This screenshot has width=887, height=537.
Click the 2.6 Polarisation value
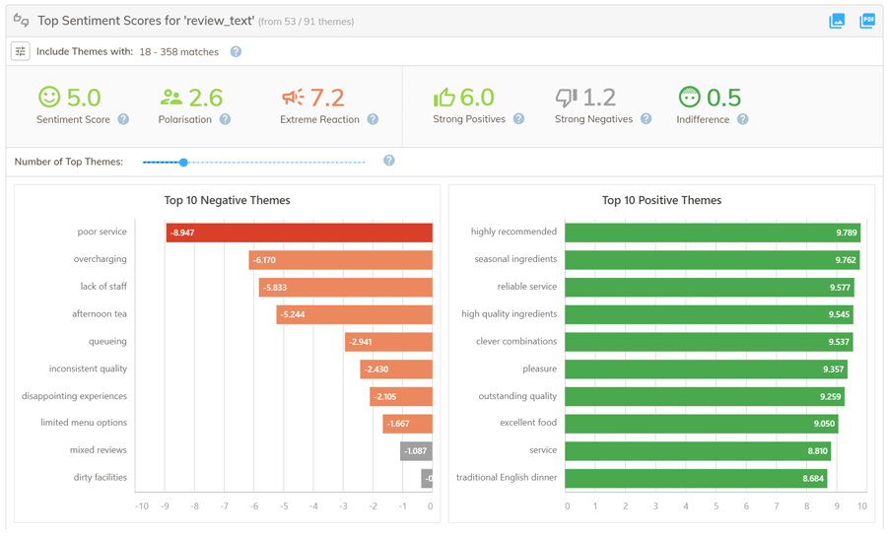(x=205, y=98)
